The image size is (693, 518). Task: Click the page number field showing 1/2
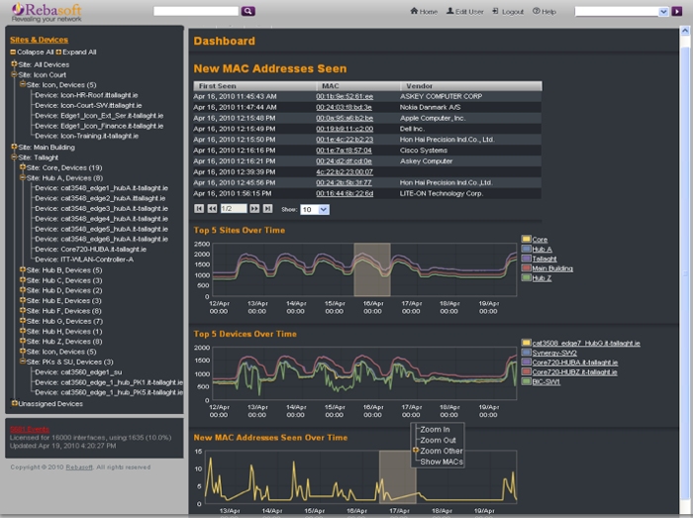[x=234, y=209]
